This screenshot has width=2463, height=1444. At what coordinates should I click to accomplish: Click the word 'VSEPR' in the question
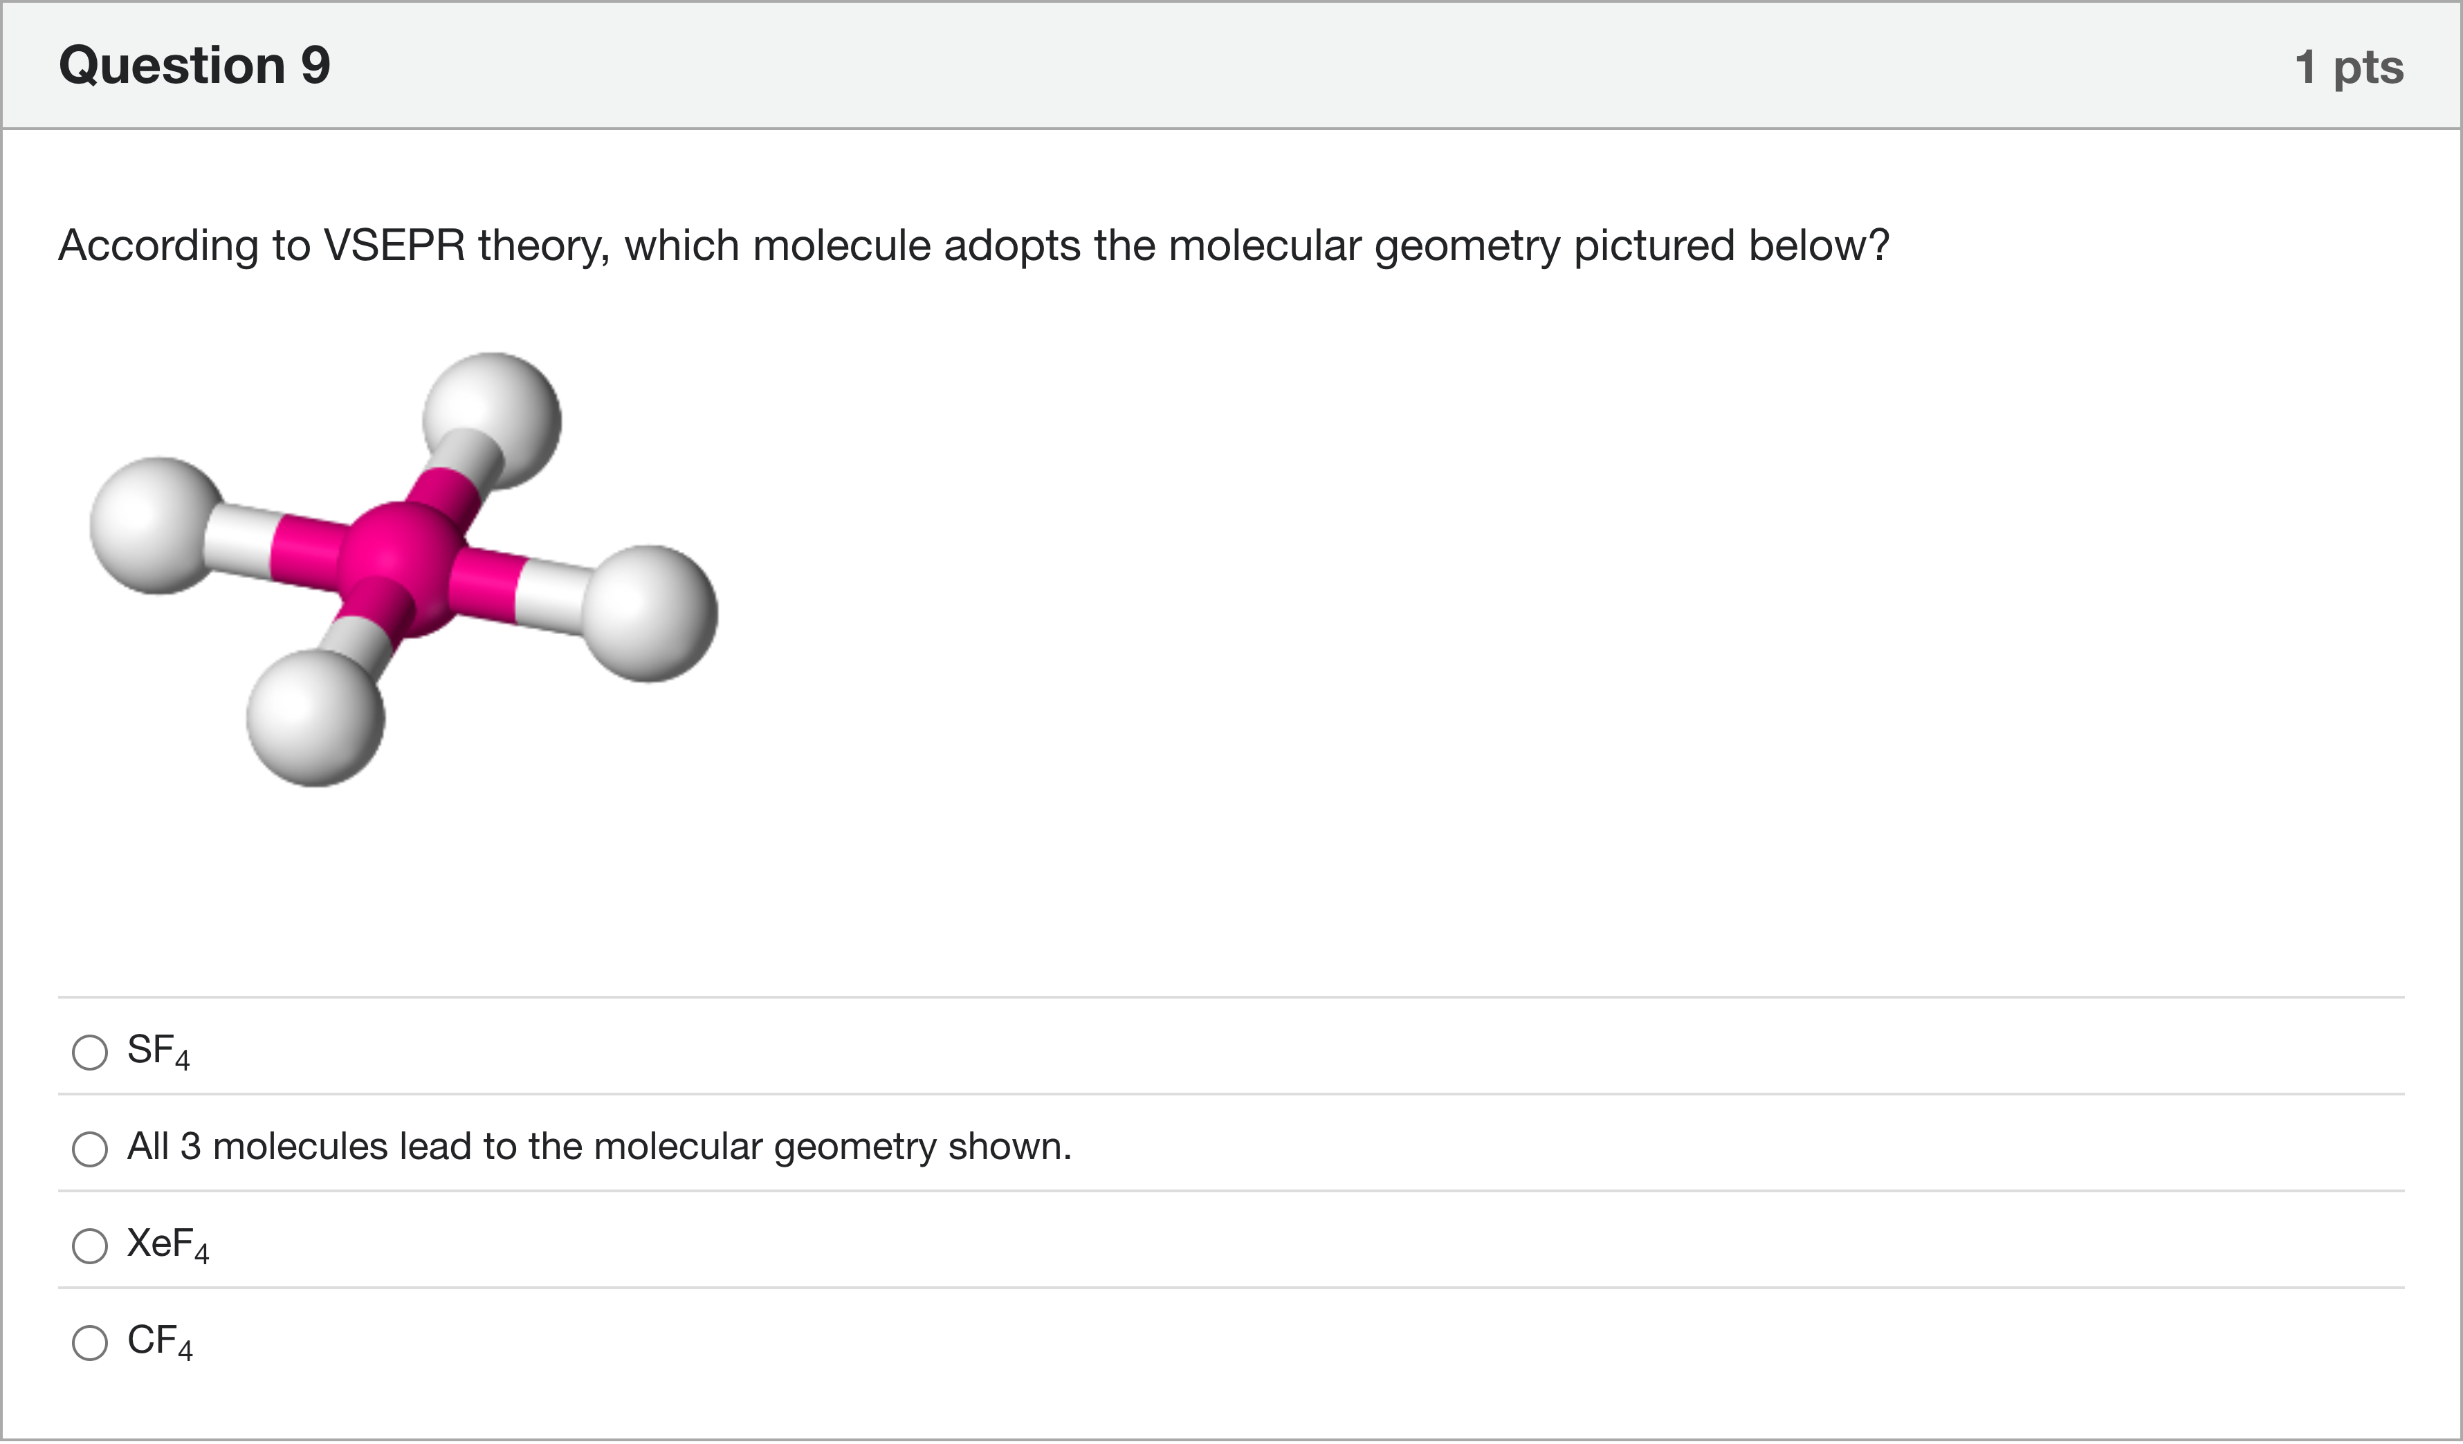point(394,246)
